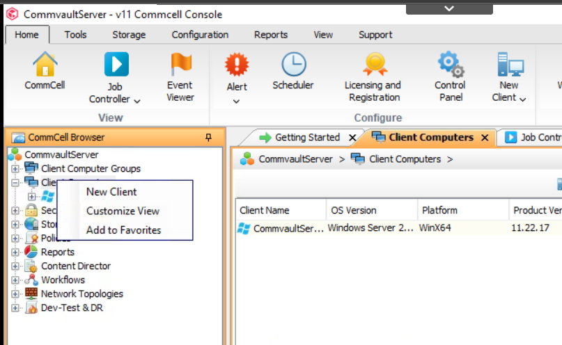Click the WinX64 platform cell

click(x=435, y=228)
